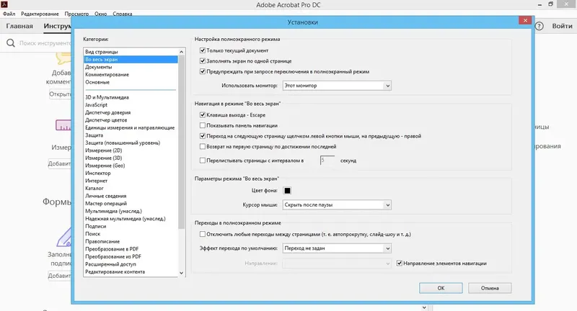Toggle 'Заполнять экран по одной странице' checkbox
577x311 pixels.
pyautogui.click(x=203, y=61)
